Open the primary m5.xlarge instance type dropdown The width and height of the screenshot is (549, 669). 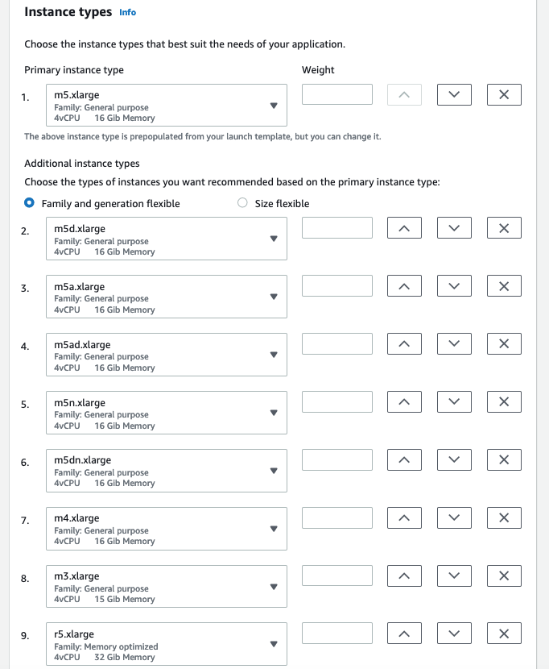coord(274,106)
